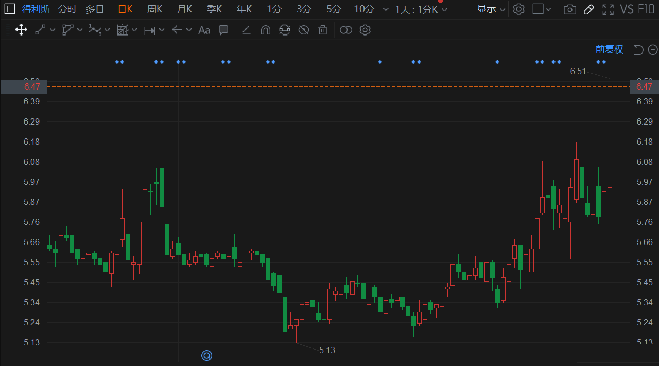Switch to the 周K weekly tab
Viewport: 659px width, 366px height.
pyautogui.click(x=154, y=9)
